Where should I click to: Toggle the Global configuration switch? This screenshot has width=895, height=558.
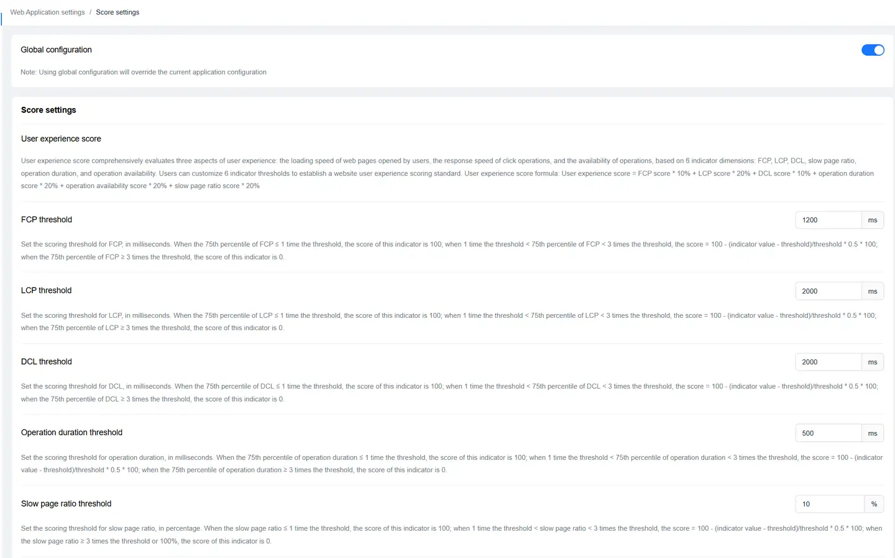(x=872, y=50)
